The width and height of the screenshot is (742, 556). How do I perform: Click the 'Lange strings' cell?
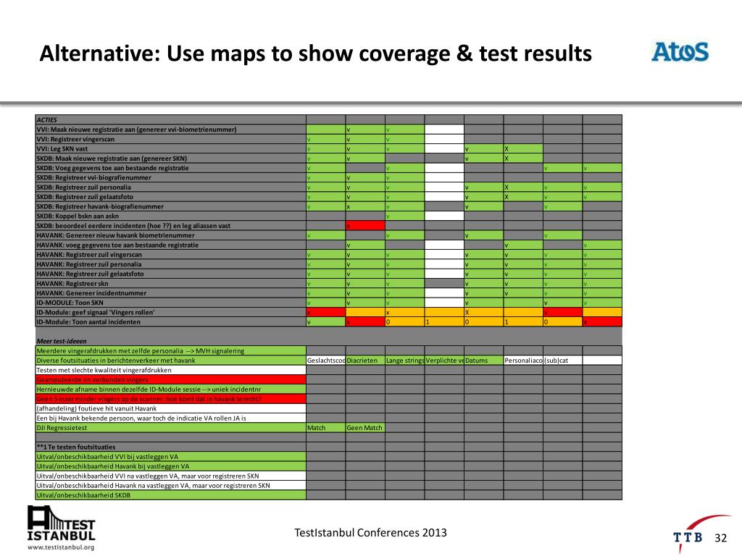pos(405,361)
